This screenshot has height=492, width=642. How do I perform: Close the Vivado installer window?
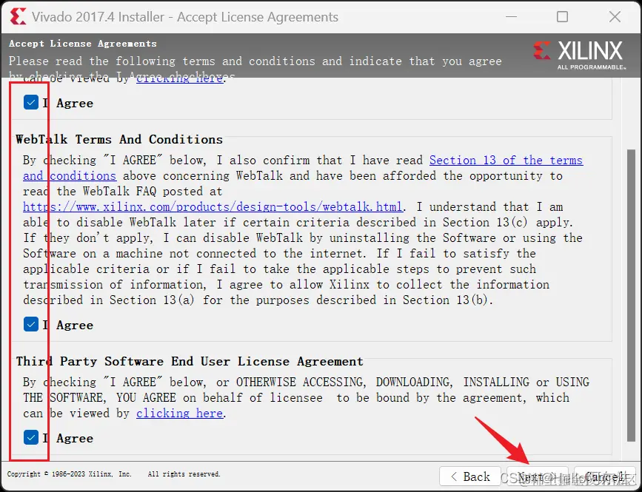615,17
